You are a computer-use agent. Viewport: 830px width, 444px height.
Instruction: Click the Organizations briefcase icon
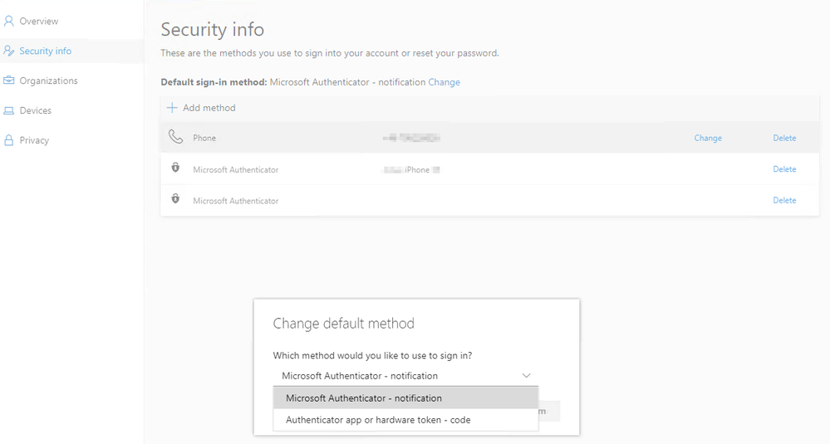[x=9, y=81]
